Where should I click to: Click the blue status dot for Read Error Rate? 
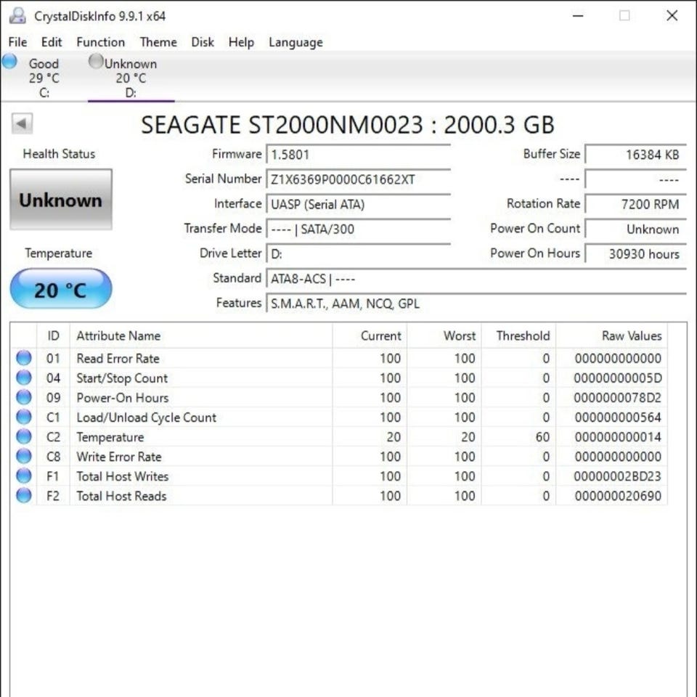coord(24,358)
